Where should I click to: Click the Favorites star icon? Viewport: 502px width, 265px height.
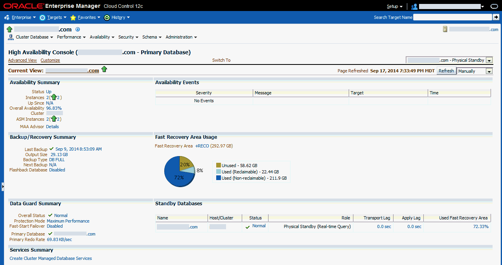[x=73, y=17]
